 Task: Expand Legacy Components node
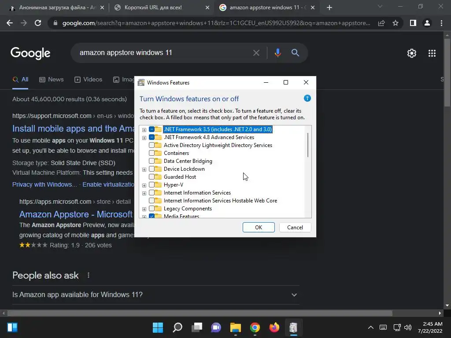pos(144,209)
